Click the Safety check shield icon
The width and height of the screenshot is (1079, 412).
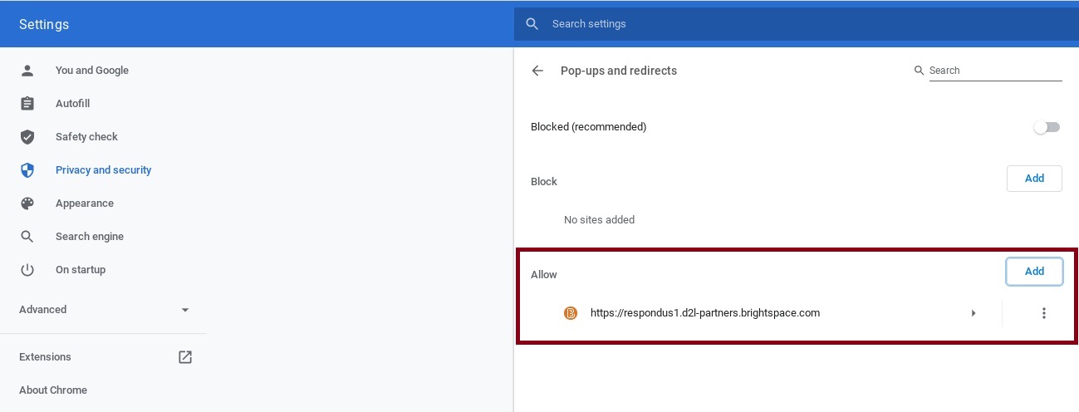pyautogui.click(x=27, y=137)
